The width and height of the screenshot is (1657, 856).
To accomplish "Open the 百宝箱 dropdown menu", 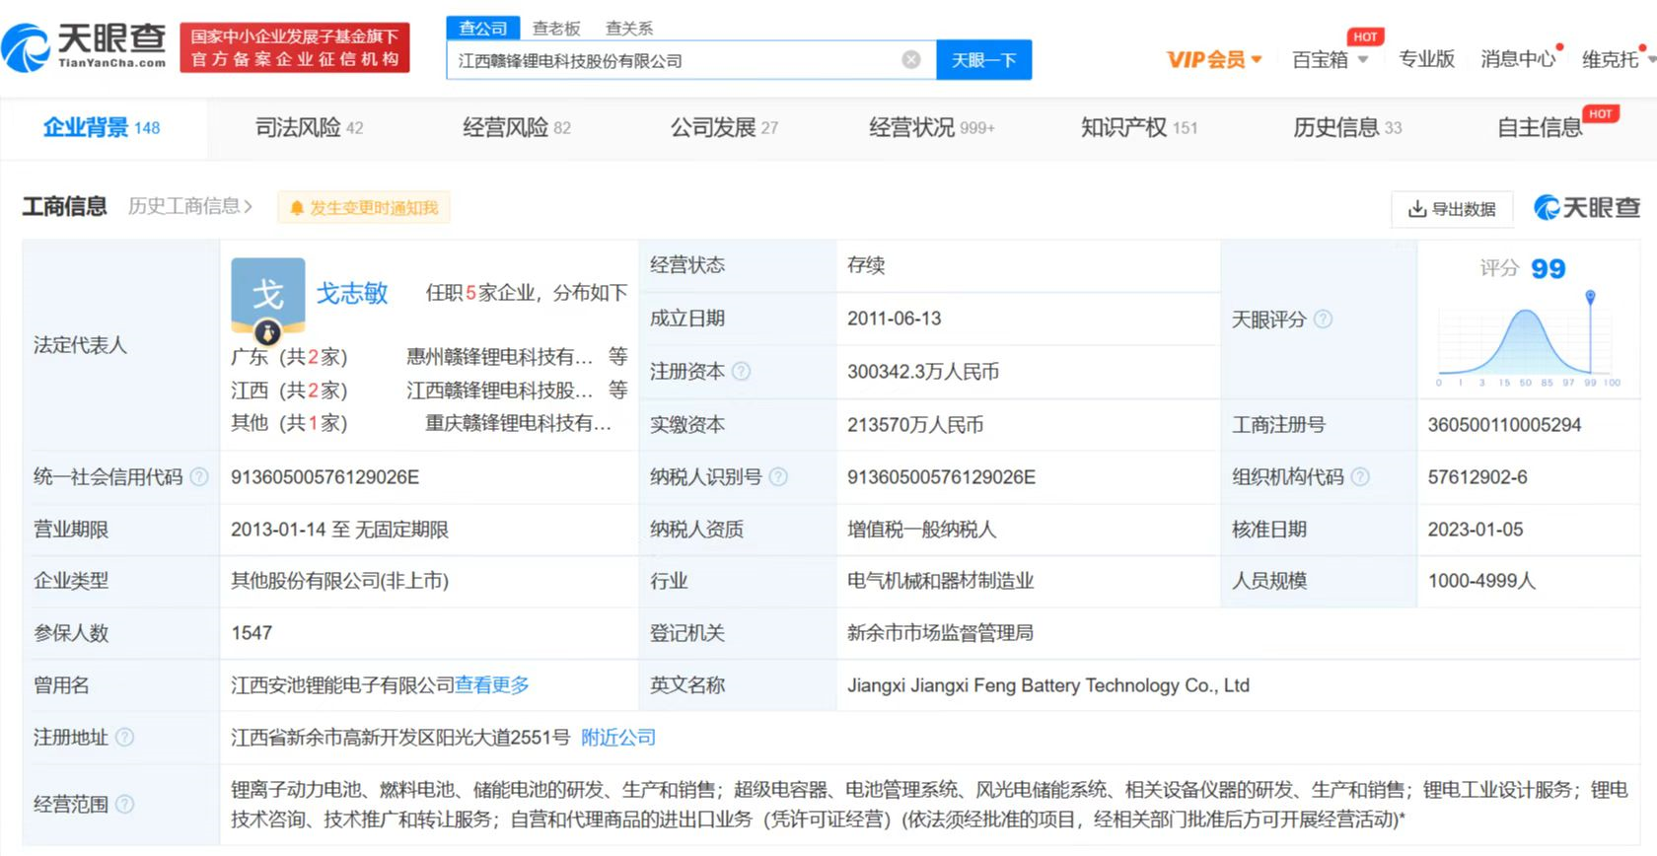I will coord(1330,60).
